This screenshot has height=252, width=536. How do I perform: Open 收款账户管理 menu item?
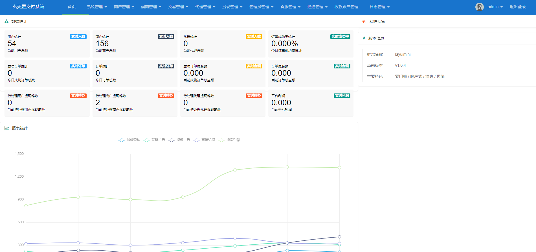[346, 7]
